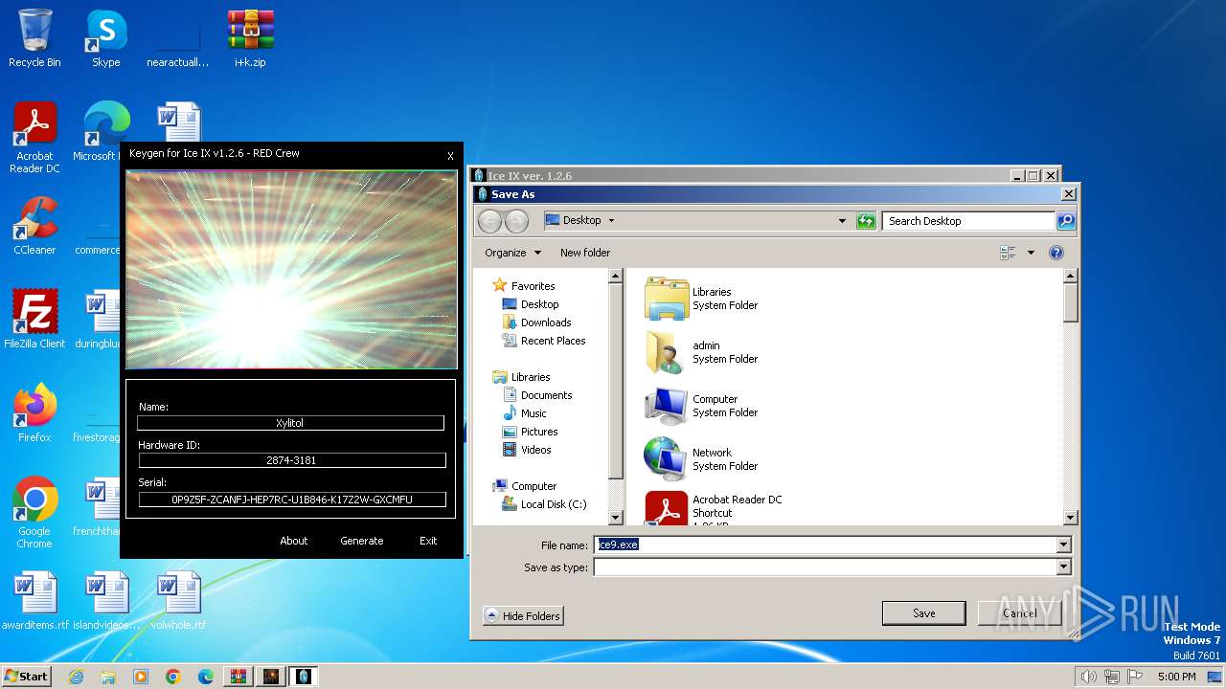
Task: Click the Serial field in keygen
Action: click(x=292, y=499)
